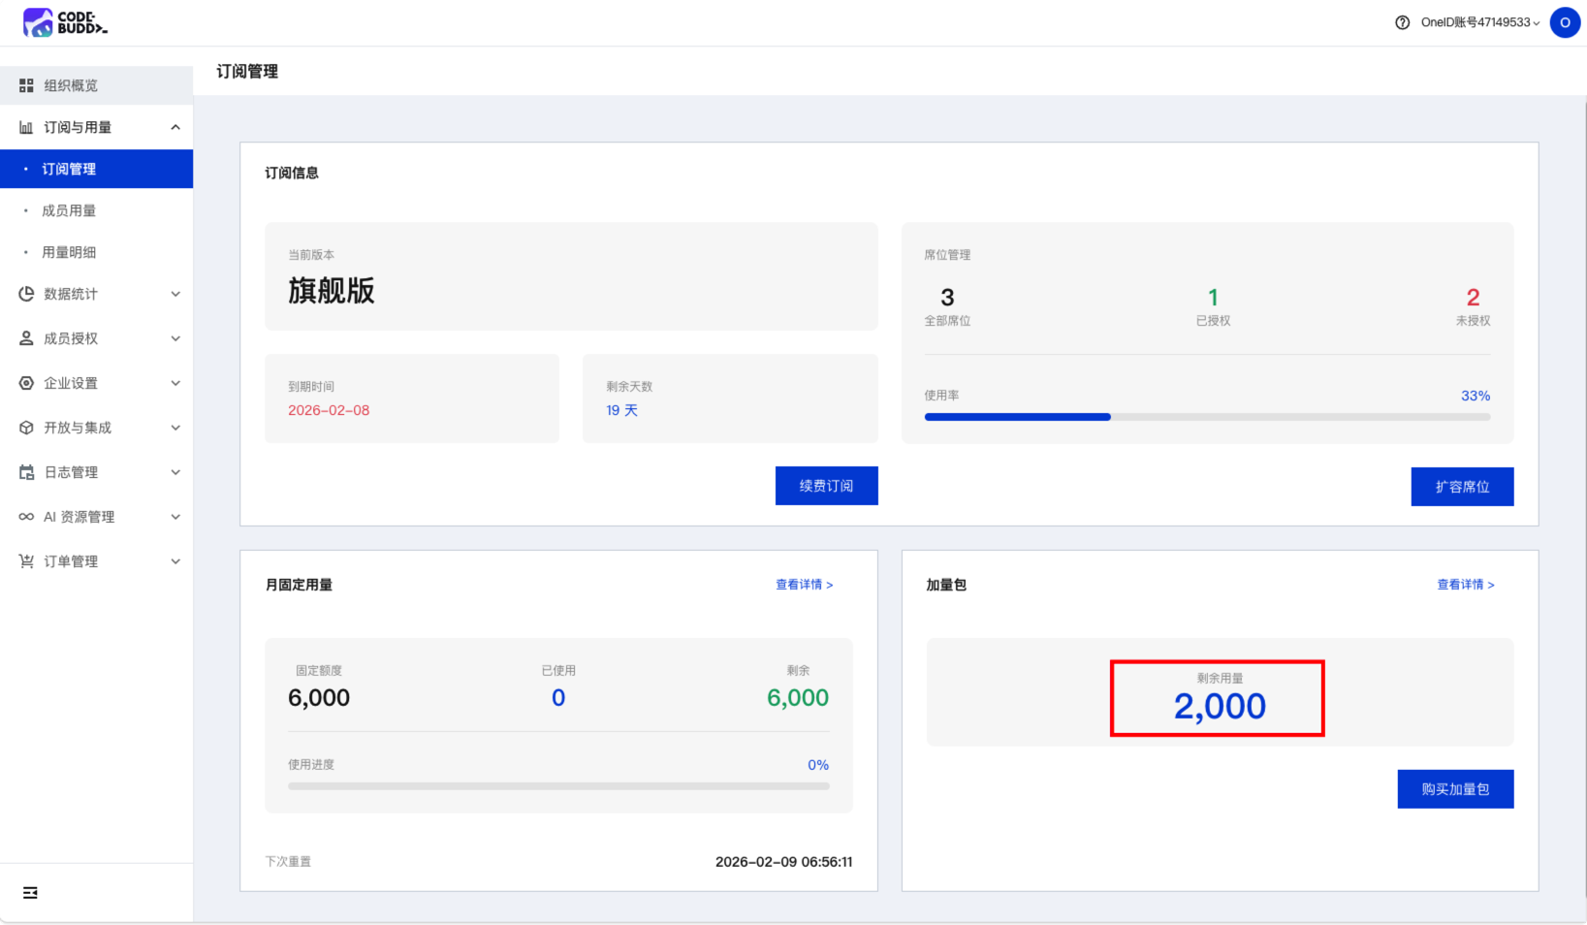The width and height of the screenshot is (1587, 925).
Task: Select 用量明细 in the sidebar
Action: coord(69,252)
